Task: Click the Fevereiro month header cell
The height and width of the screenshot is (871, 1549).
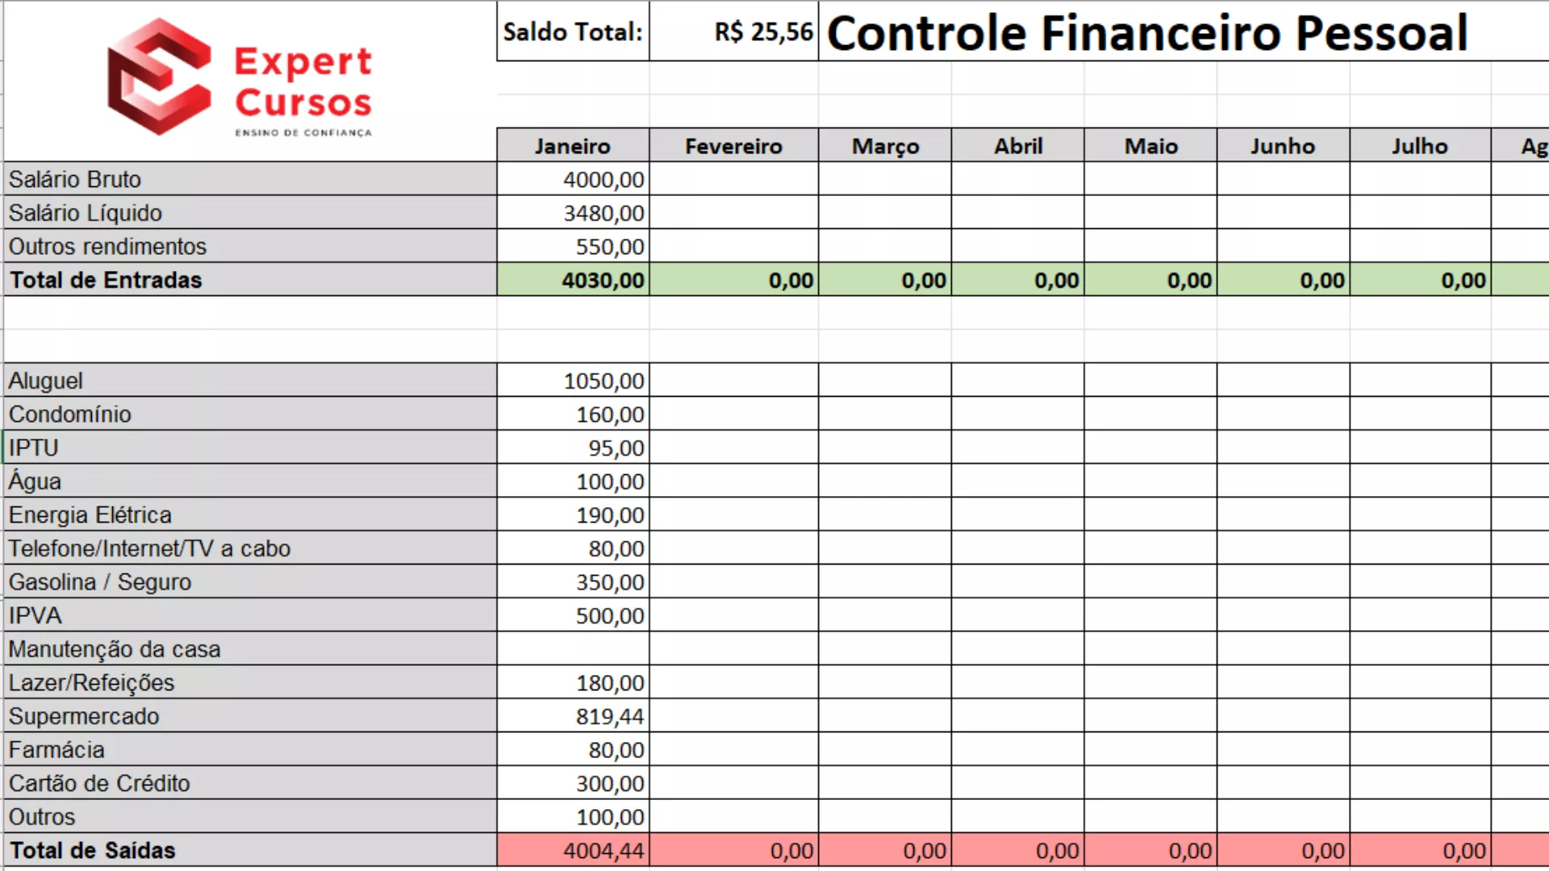Action: click(733, 146)
